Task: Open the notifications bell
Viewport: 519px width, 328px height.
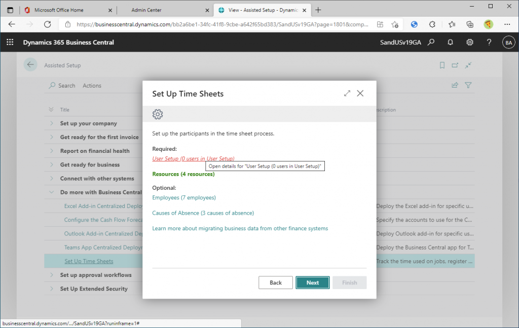Action: tap(450, 42)
